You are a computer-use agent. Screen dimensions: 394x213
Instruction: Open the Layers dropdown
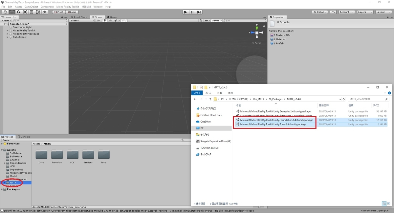(x=364, y=12)
